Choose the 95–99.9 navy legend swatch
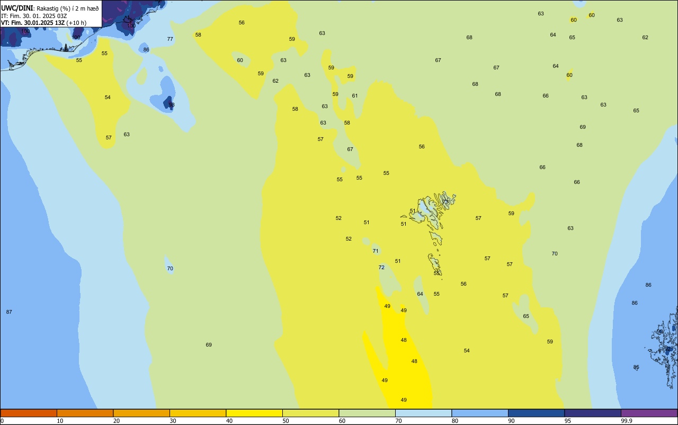The height and width of the screenshot is (425, 678). pyautogui.click(x=593, y=413)
